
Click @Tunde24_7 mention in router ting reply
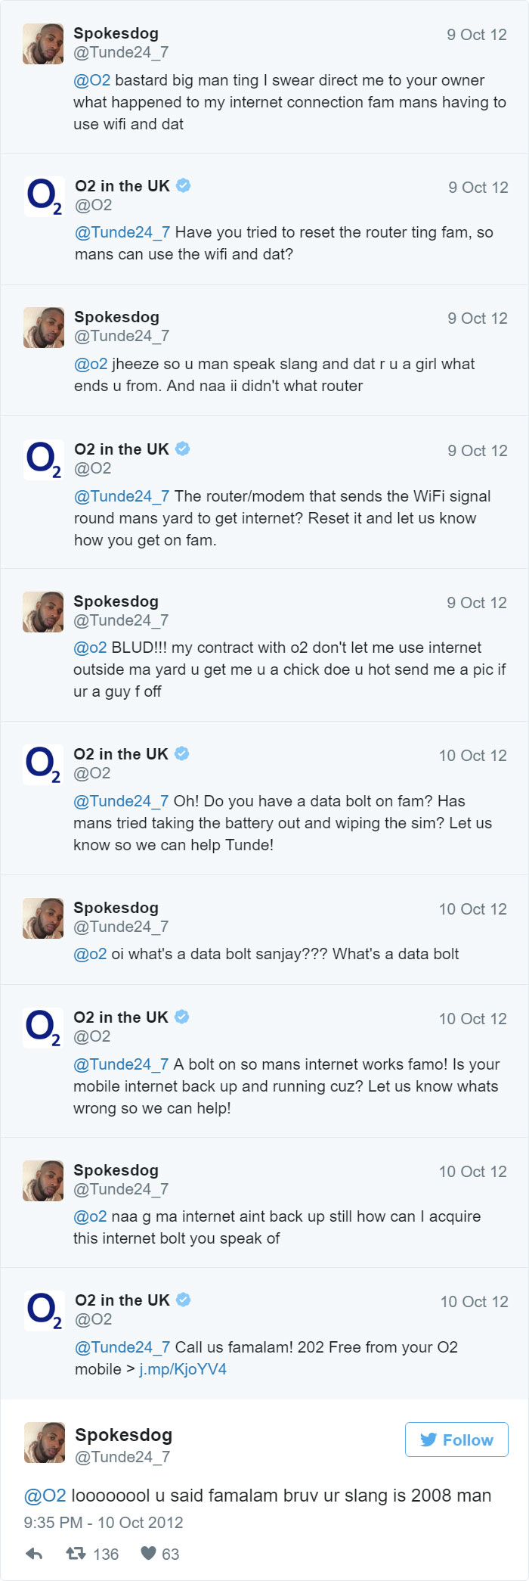(122, 232)
